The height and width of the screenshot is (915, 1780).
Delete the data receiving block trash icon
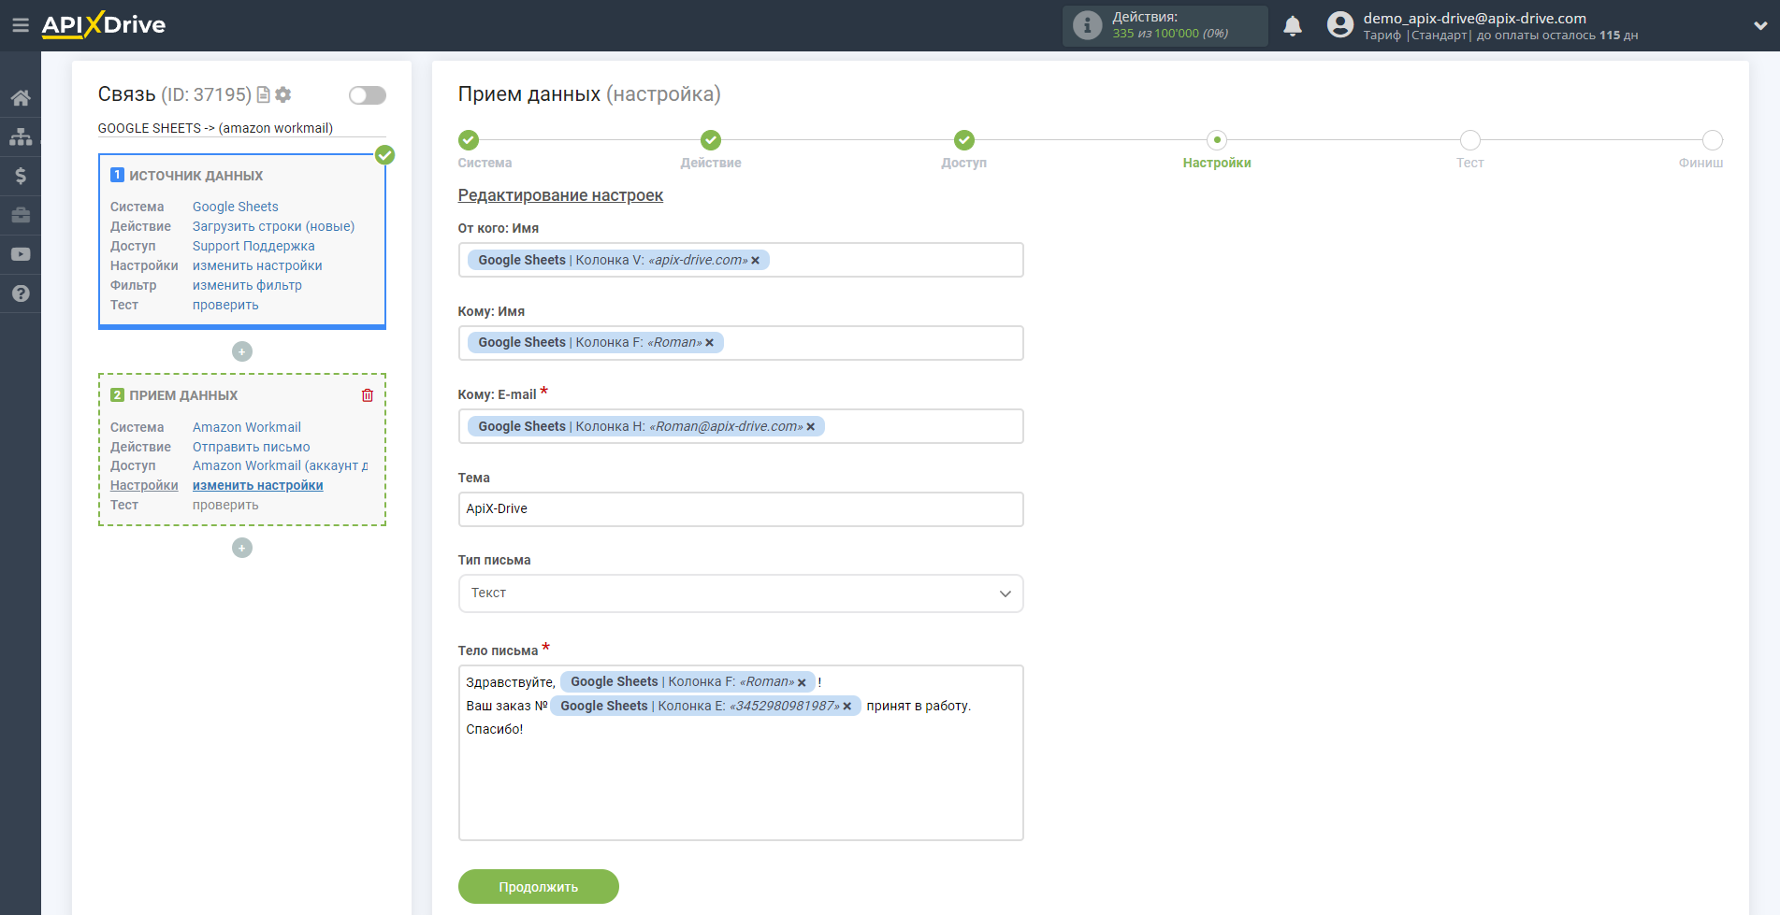(368, 395)
